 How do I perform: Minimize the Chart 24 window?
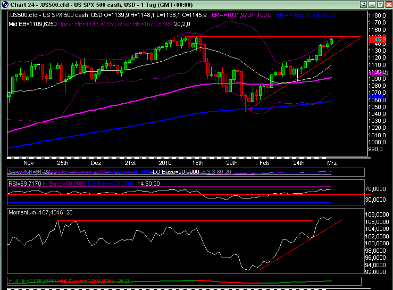click(x=372, y=4)
